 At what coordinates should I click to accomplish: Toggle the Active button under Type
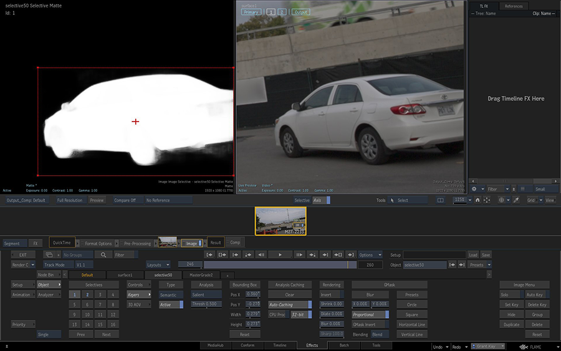(171, 305)
